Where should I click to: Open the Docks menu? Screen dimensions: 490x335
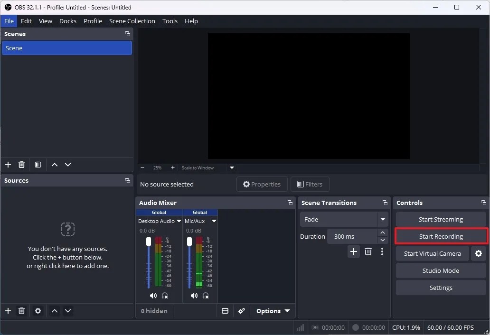[x=68, y=21]
